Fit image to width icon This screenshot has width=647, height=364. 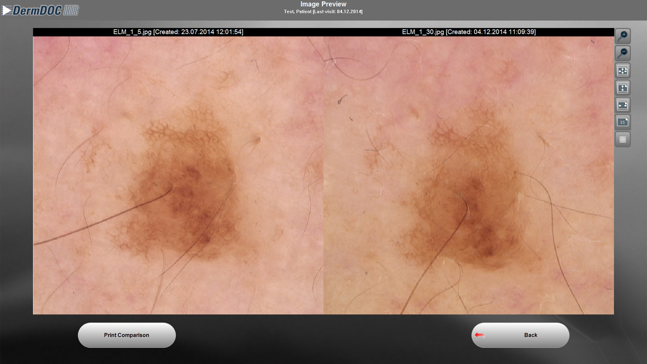click(623, 105)
